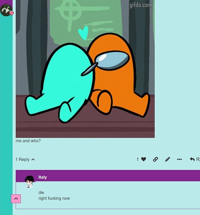The image size is (200, 215).
Task: Like the post with the heart icon
Action: (144, 159)
